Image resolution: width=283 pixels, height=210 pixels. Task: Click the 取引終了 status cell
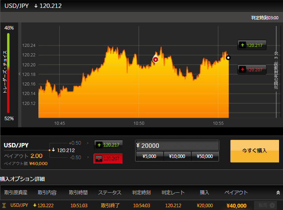pos(110,205)
